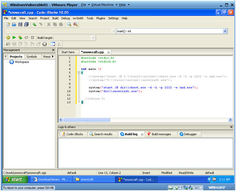Open the Plugins menu
236x191 pixels.
[x=101, y=18]
